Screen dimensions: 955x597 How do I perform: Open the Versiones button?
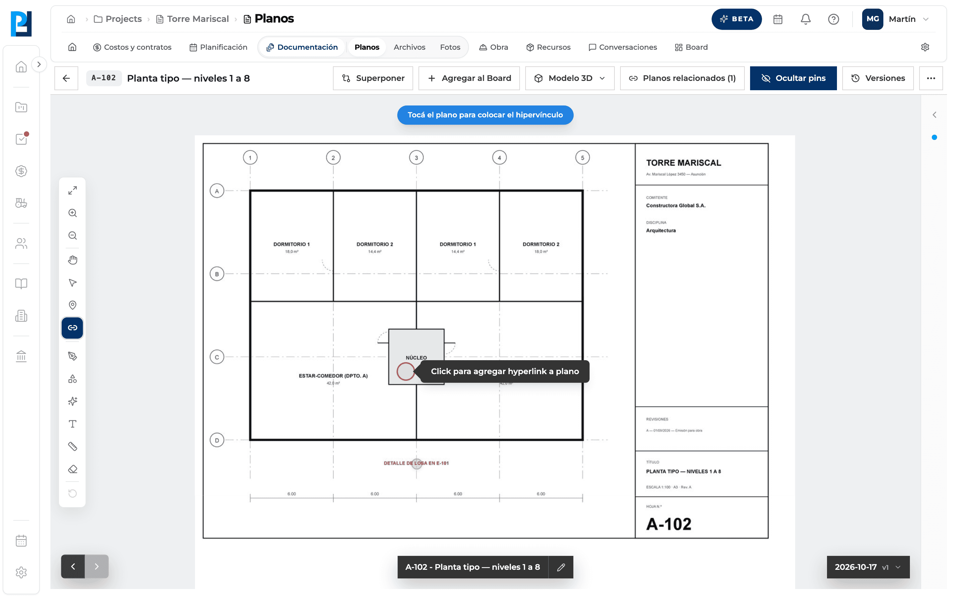tap(878, 78)
